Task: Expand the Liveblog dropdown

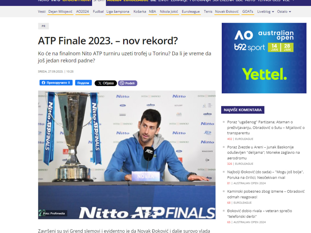Action: (x=266, y=11)
